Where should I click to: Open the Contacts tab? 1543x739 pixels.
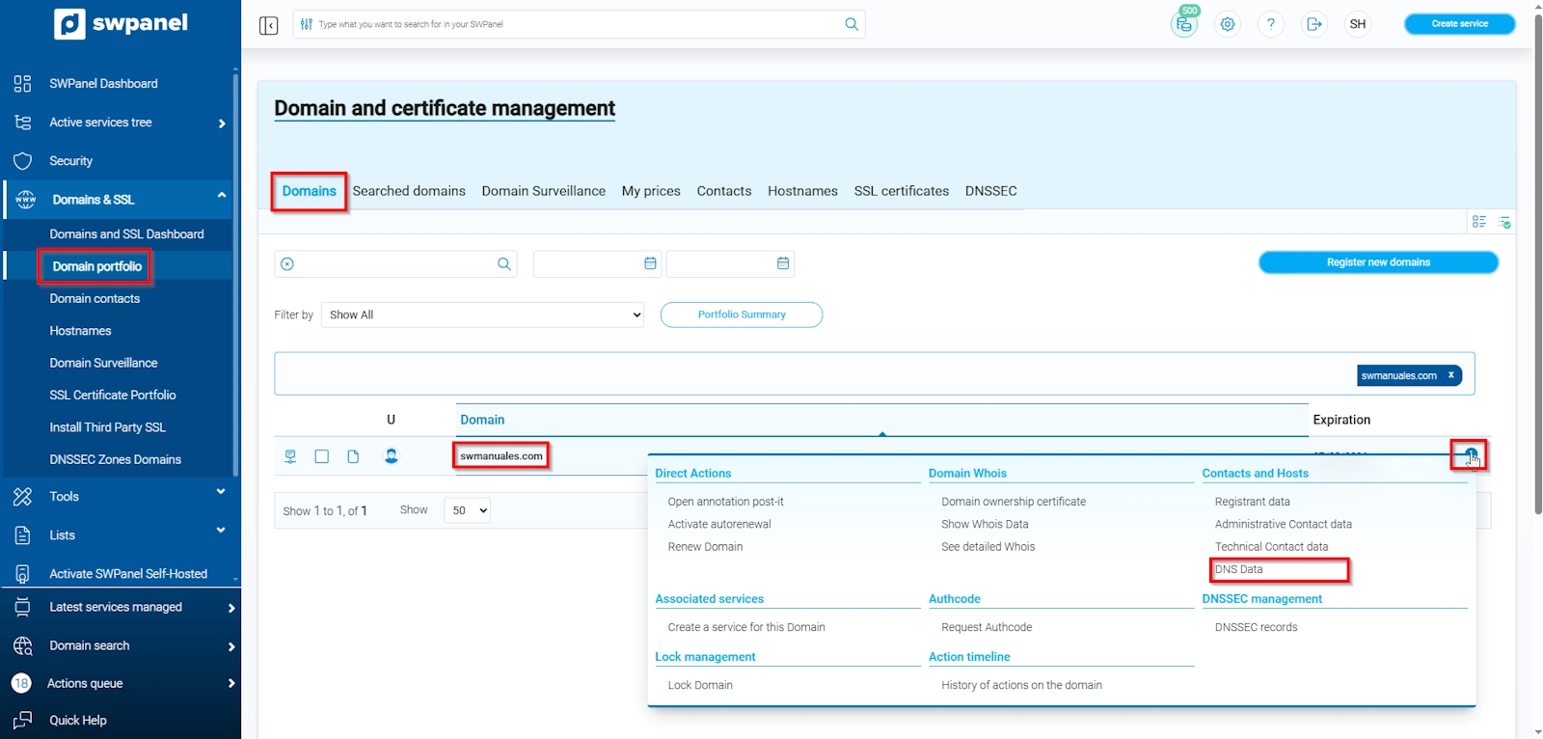[x=724, y=191]
